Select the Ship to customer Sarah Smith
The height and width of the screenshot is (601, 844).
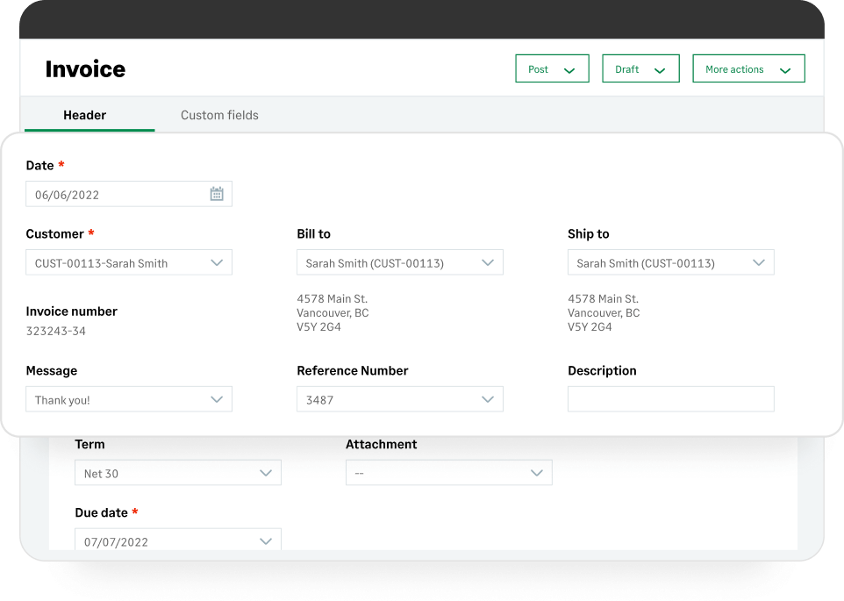[x=658, y=261]
